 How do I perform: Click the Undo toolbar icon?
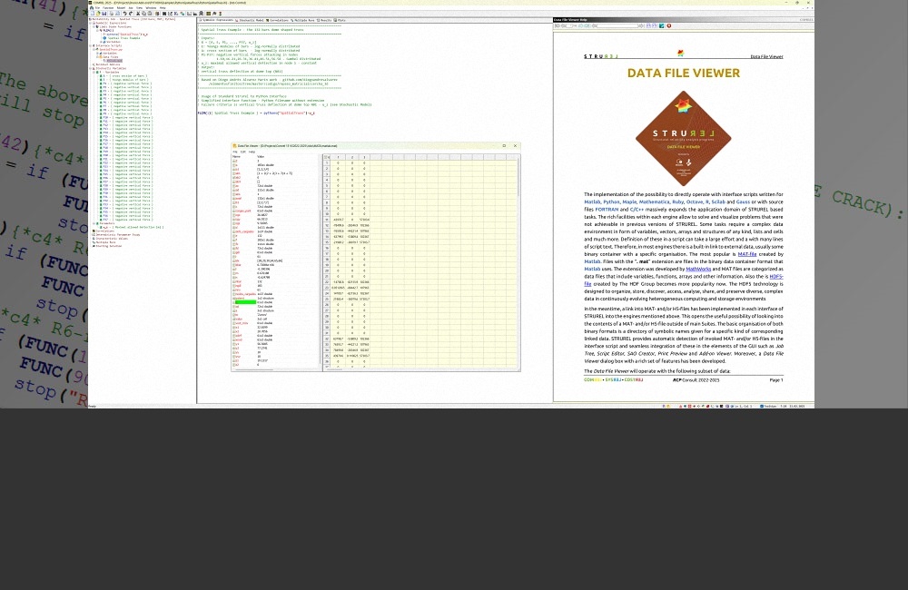pyautogui.click(x=124, y=14)
